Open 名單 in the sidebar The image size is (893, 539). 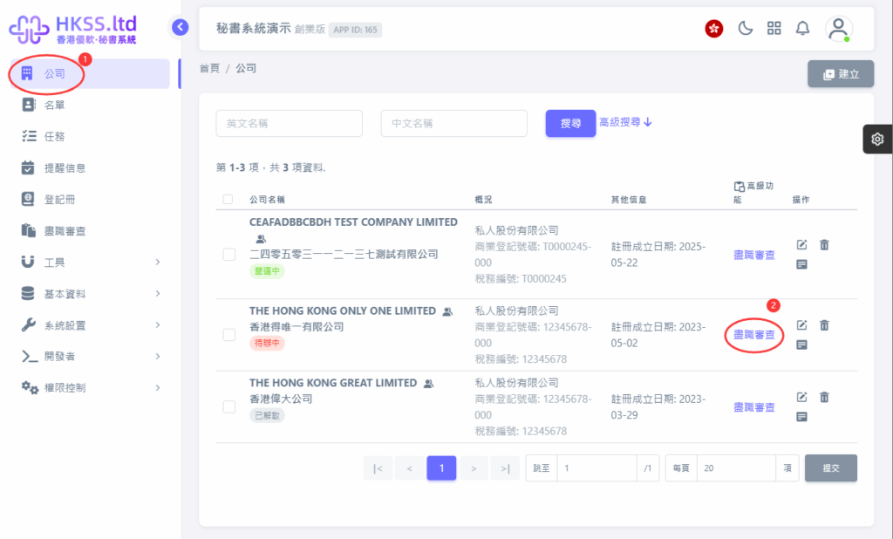54,105
